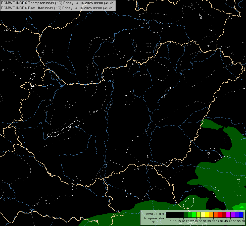Click legend tick value 10

coord(175,221)
